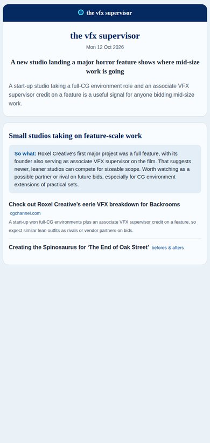This screenshot has height=443, width=210.
Task: Open the headline about a new studio landing horror feature
Action: click(x=105, y=66)
